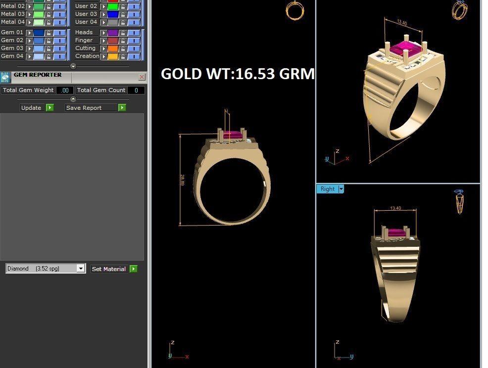
Task: Toggle visibility of Gem 01 layer
Action: point(59,33)
